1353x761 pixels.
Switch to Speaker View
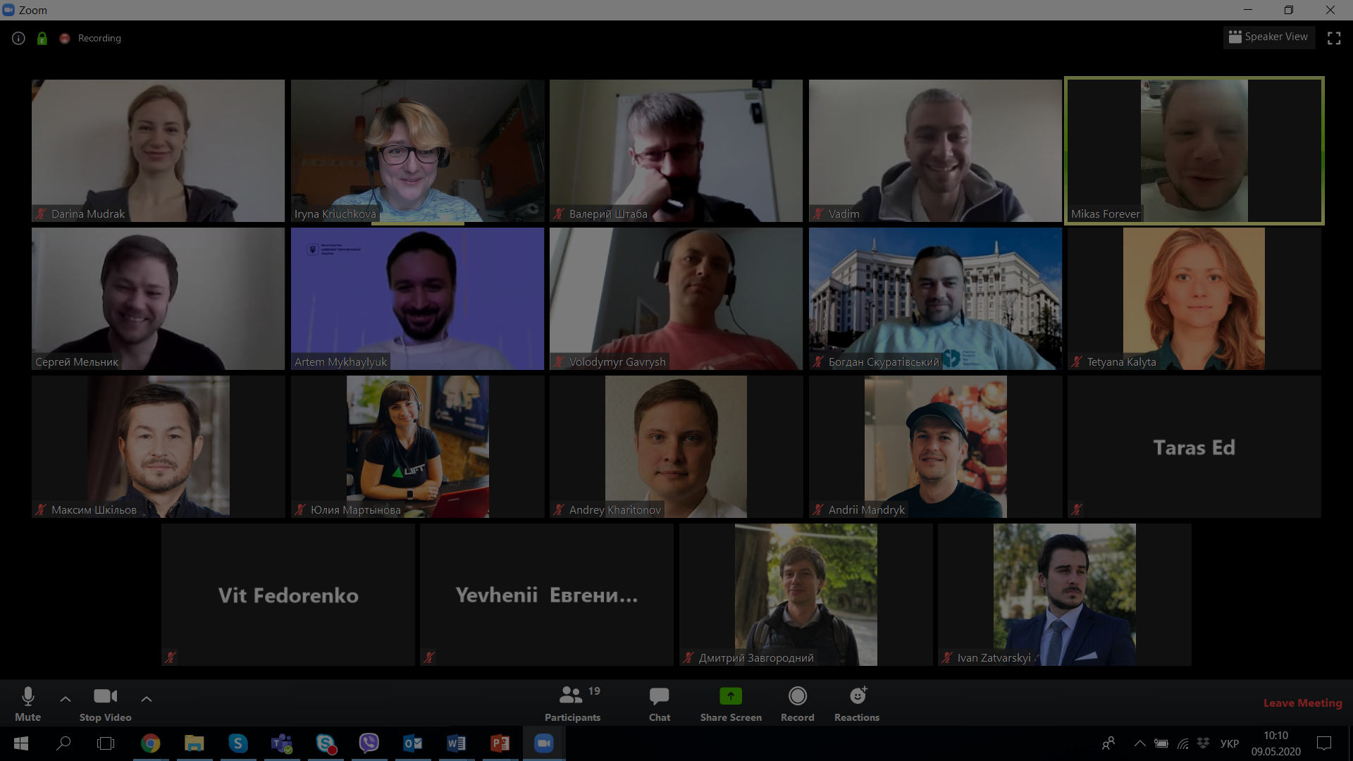pyautogui.click(x=1268, y=37)
